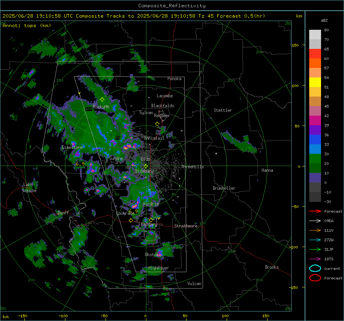Click the Composite_Reflectivity title
This screenshot has width=344, height=321.
(x=172, y=6)
